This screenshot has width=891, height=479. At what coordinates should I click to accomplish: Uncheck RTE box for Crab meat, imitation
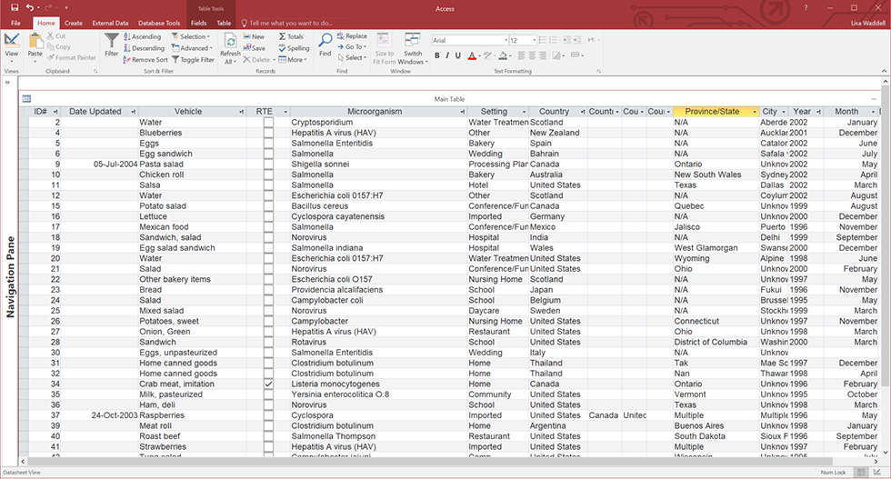click(x=268, y=384)
